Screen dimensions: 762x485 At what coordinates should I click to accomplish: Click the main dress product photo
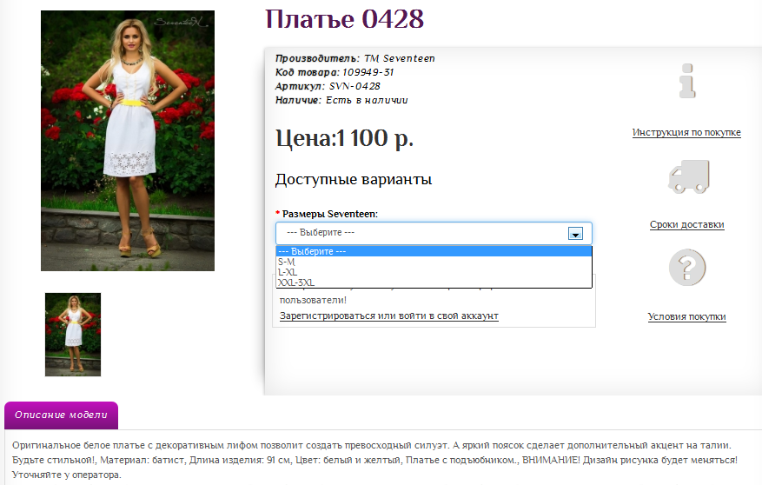point(128,141)
